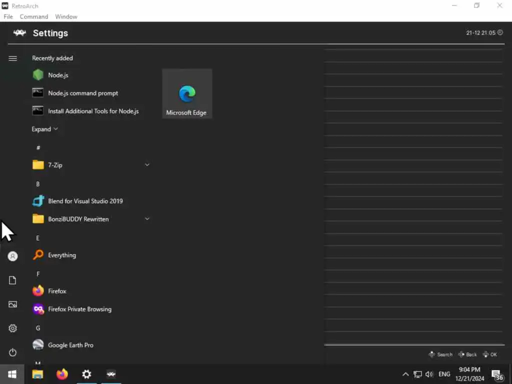Open the notification center icon
The width and height of the screenshot is (512, 384).
(497, 375)
